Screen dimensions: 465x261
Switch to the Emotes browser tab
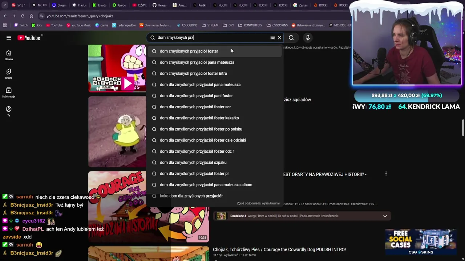(x=99, y=5)
